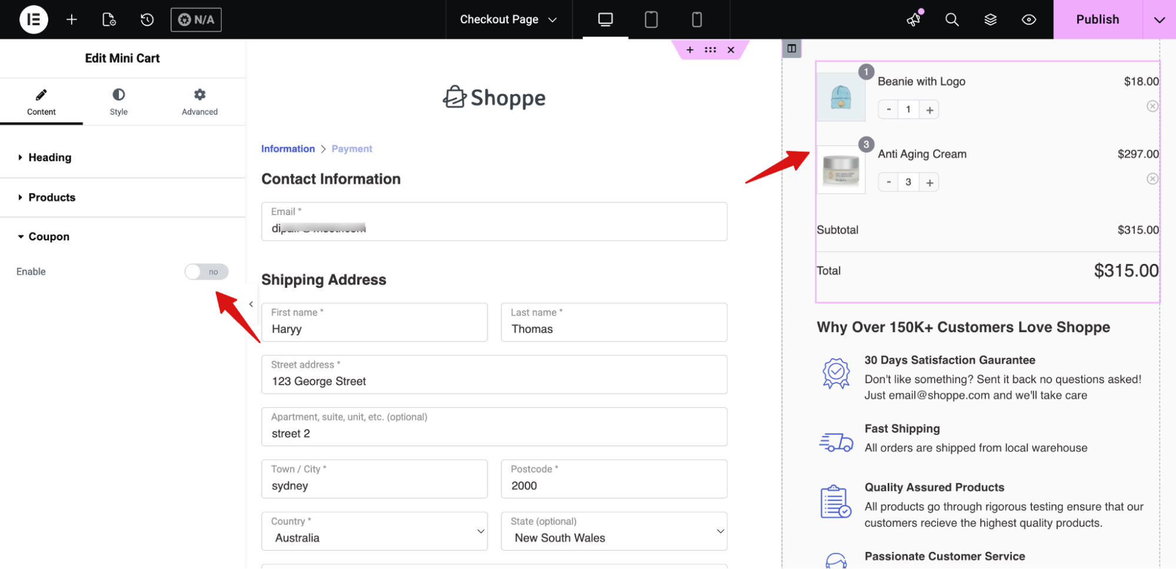Click the Publish button

tap(1097, 19)
